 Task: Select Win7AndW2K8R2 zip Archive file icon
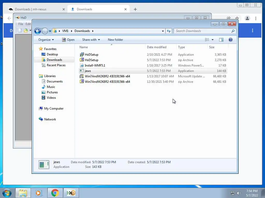pos(82,82)
